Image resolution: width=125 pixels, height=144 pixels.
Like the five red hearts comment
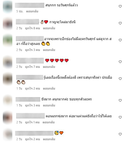[120, 62]
